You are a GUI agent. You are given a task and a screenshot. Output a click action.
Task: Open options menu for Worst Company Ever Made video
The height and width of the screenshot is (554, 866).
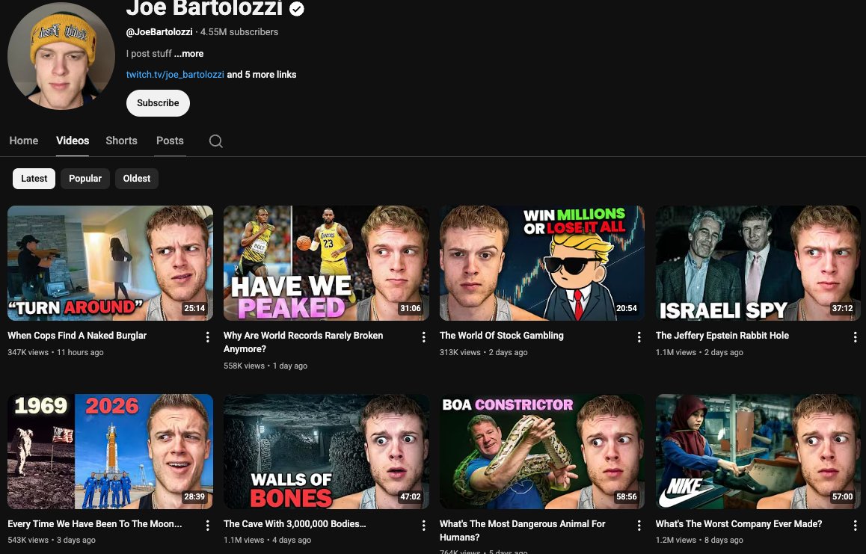click(855, 526)
